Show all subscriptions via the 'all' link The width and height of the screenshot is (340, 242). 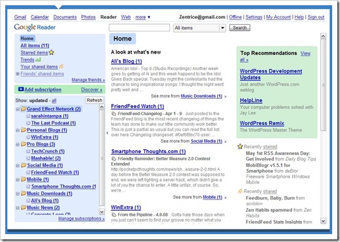(x=54, y=101)
